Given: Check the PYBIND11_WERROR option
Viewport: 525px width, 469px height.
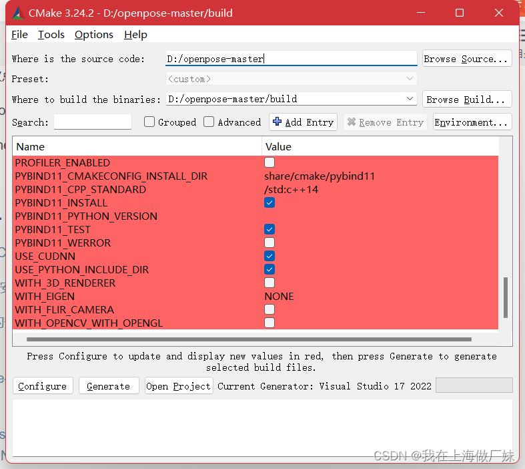Looking at the screenshot, I should pos(270,243).
